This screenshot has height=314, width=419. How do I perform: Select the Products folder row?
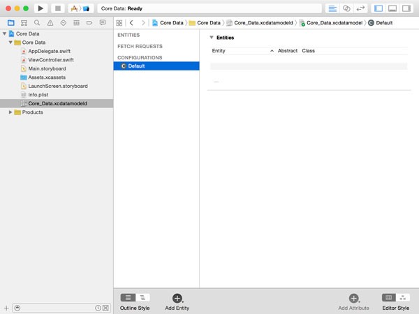pyautogui.click(x=57, y=112)
